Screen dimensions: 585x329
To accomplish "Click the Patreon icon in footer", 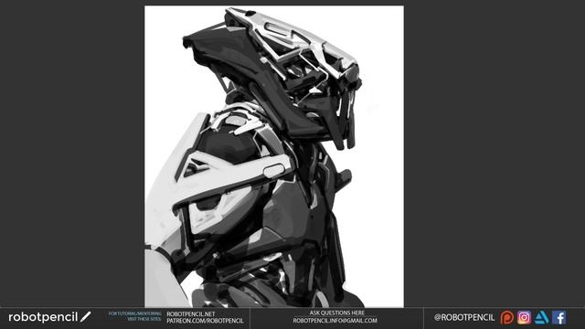I will 506,317.
